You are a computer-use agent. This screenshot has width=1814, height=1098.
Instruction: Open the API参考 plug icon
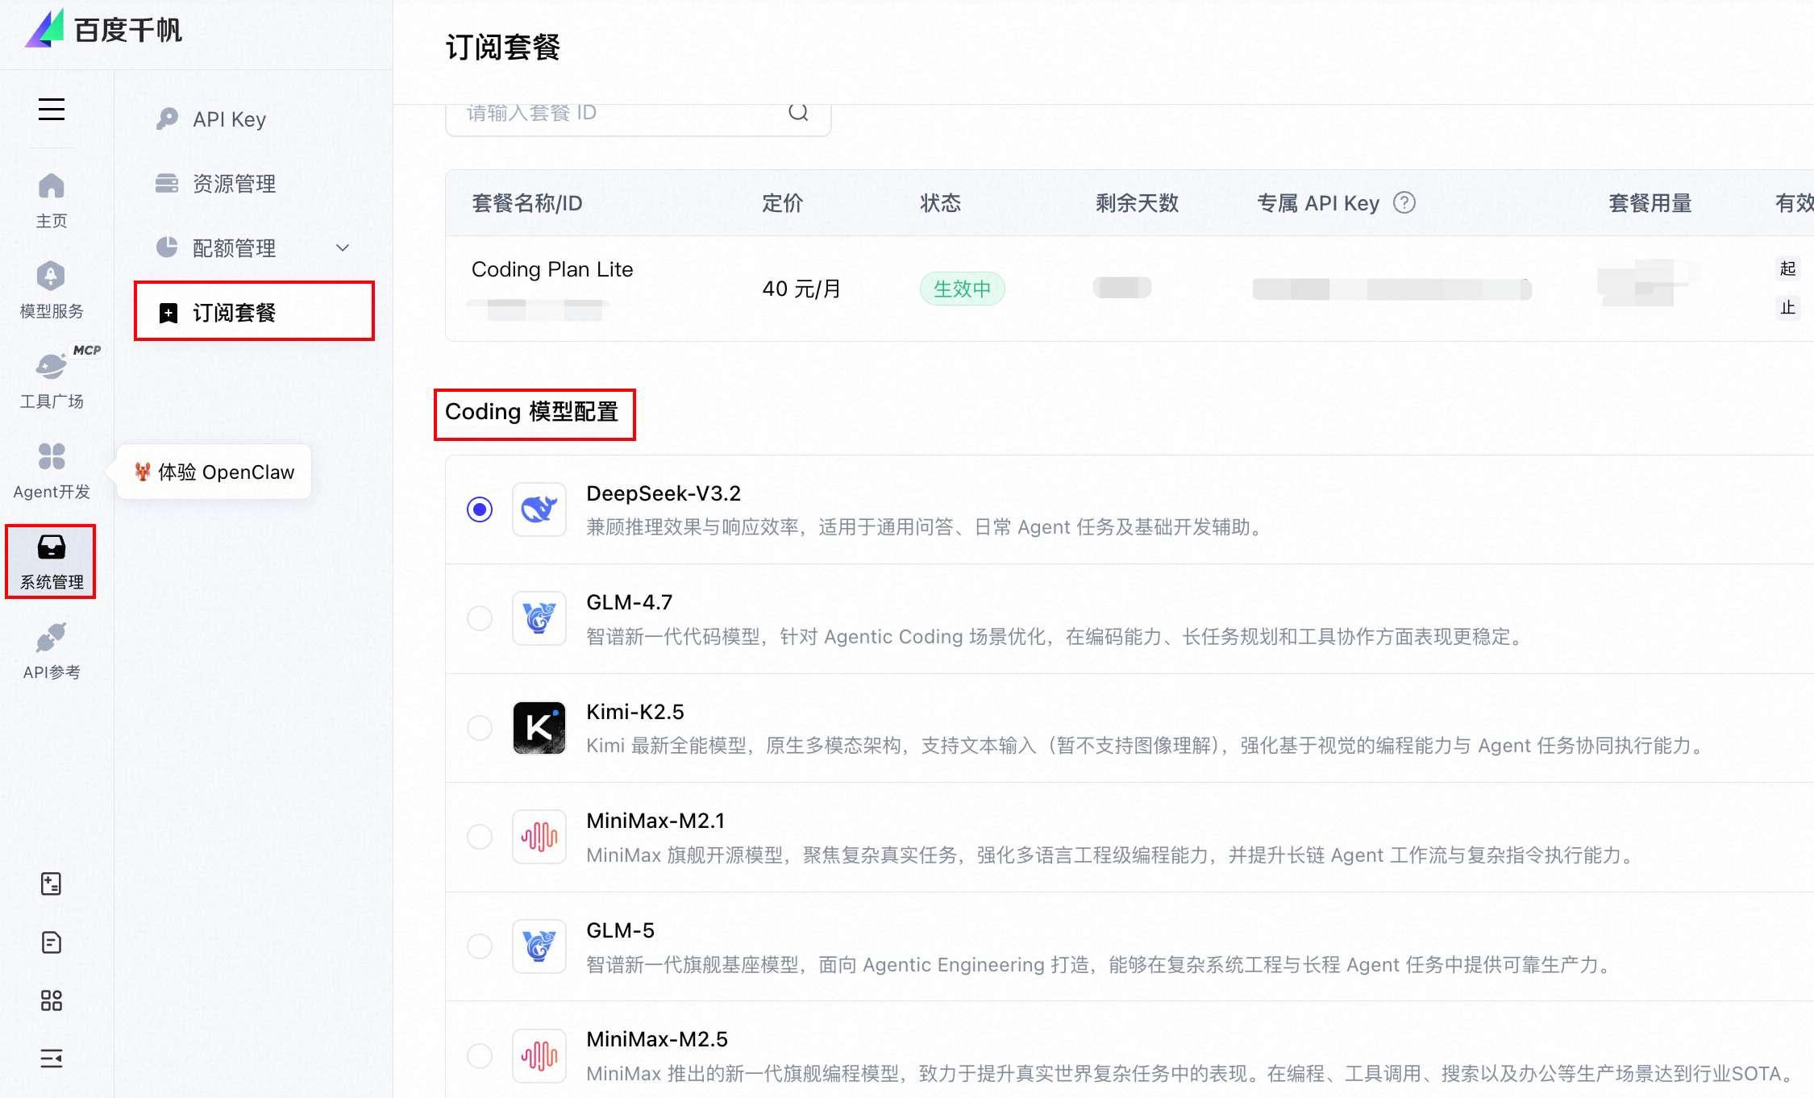pos(52,651)
